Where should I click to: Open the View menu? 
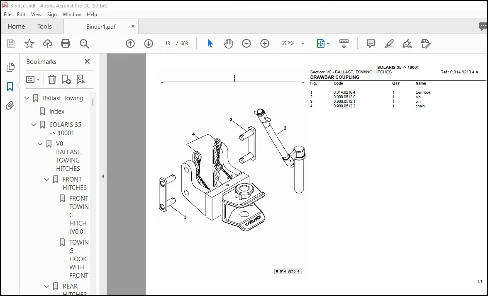coord(36,14)
